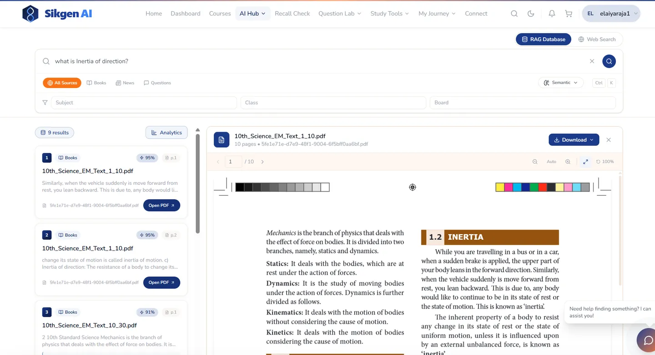Open the Board filter field
The width and height of the screenshot is (655, 355).
tap(523, 103)
